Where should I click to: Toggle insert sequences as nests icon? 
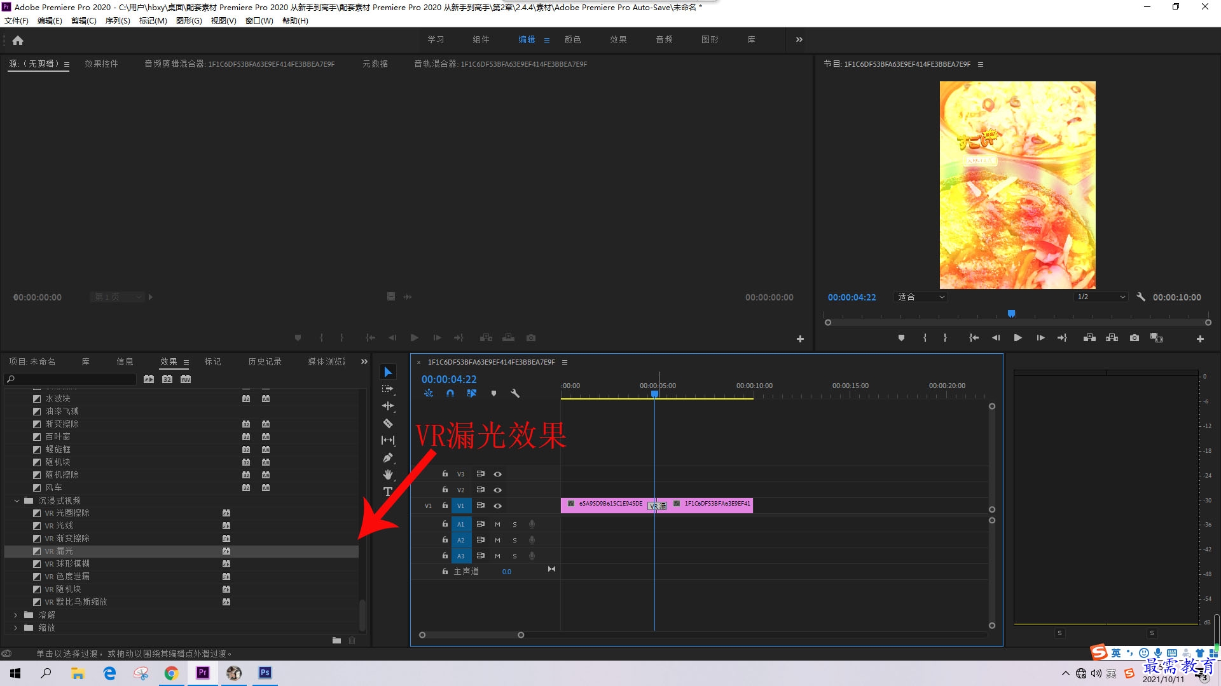coord(429,394)
